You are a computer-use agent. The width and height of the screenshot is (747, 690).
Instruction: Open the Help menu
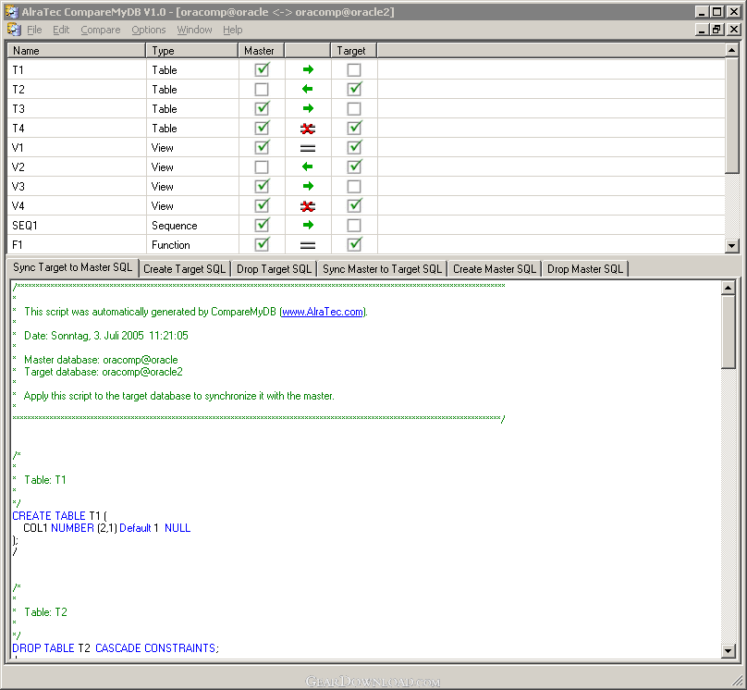(232, 30)
